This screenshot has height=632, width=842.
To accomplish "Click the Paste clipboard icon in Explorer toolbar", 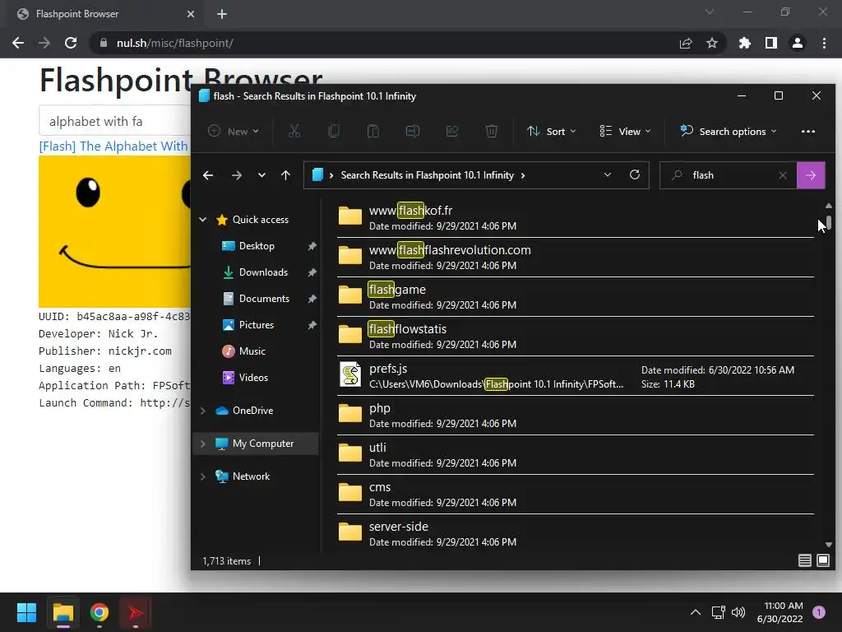I will pyautogui.click(x=373, y=131).
